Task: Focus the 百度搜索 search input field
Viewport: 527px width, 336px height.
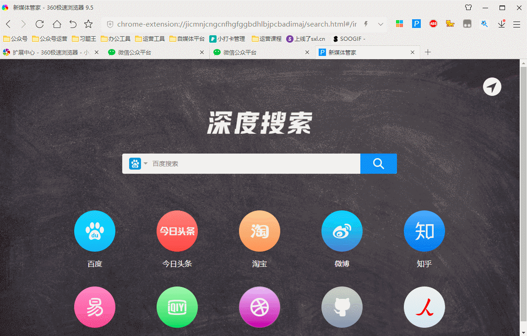Action: pos(255,164)
